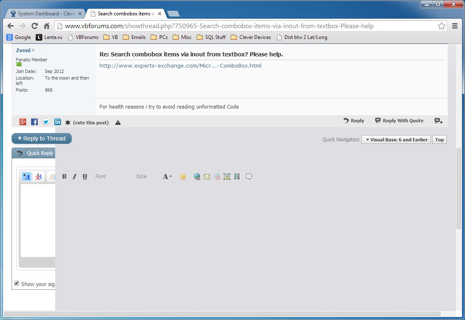Open Zvoni's user profile
The width and height of the screenshot is (465, 320).
23,51
